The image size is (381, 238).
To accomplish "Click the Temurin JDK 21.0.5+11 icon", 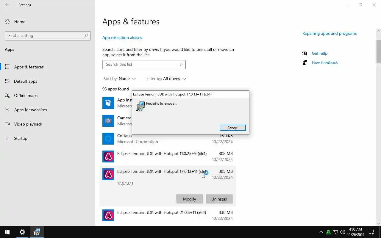I will (x=108, y=215).
